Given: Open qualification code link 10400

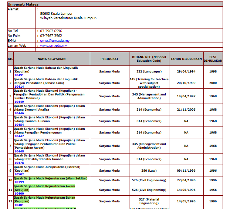Looking at the screenshot, I should pos(19,193).
